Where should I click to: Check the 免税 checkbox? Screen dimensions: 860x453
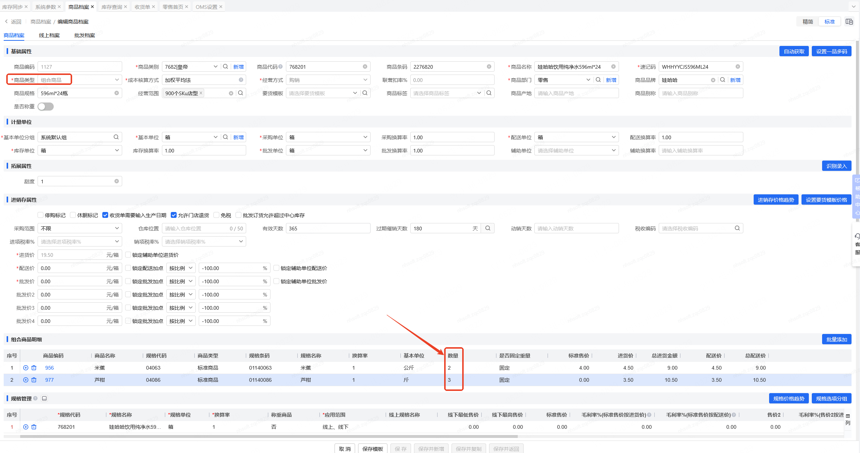click(216, 215)
